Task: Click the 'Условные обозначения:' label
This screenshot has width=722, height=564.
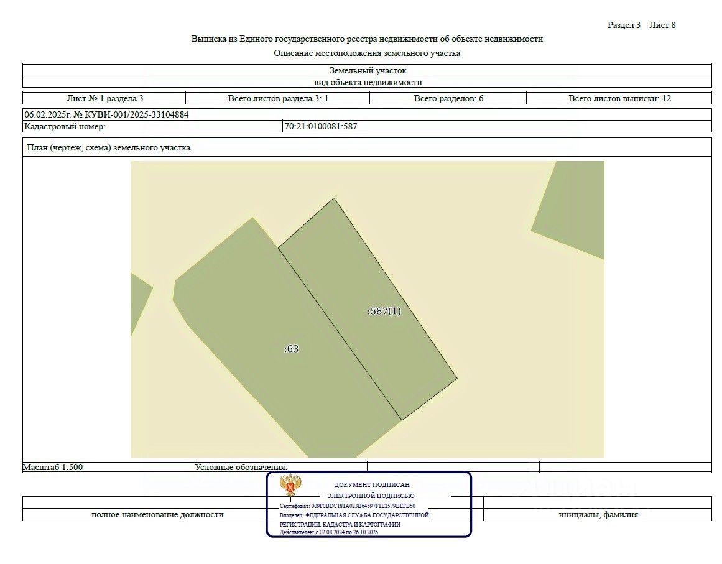Action: pos(241,468)
